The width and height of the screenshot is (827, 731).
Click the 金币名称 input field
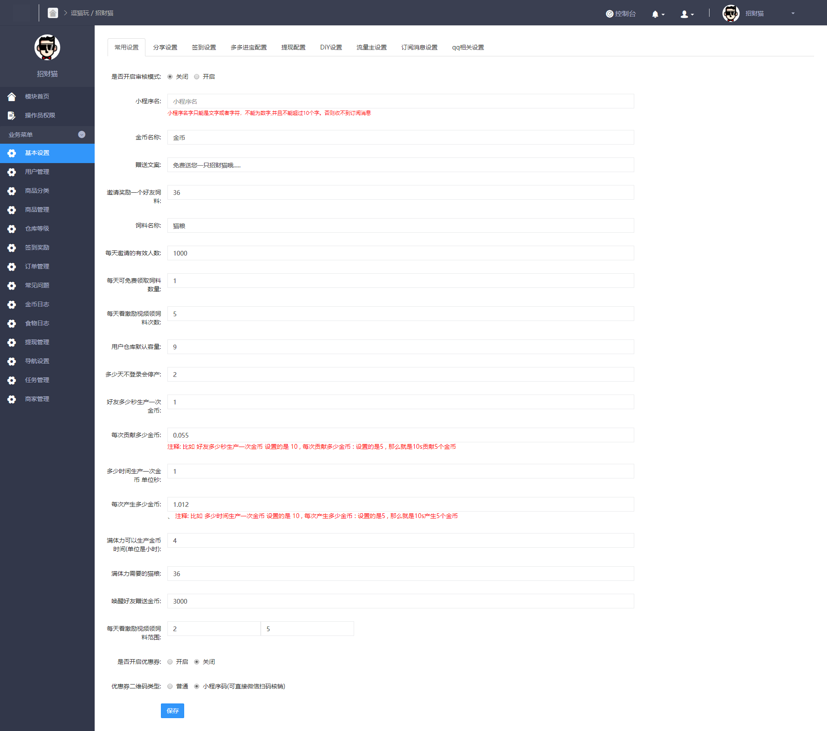point(401,137)
